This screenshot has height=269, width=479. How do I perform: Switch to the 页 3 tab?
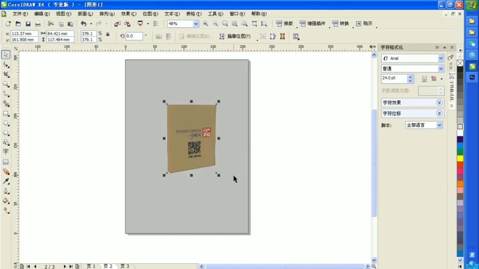[125, 266]
